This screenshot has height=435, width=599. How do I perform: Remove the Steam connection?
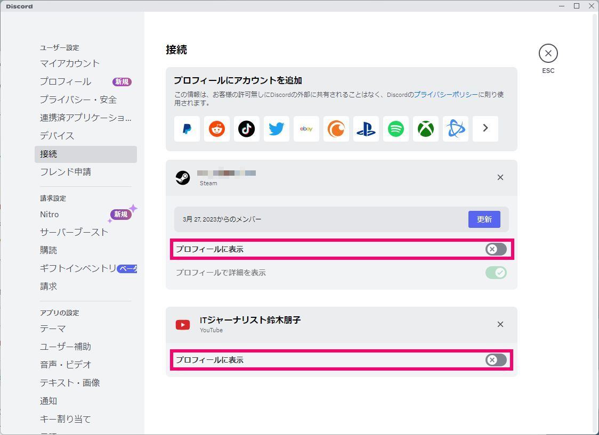point(500,177)
